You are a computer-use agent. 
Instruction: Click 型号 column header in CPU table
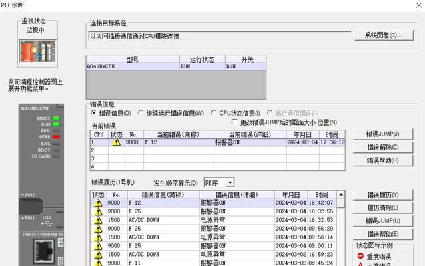click(133, 59)
